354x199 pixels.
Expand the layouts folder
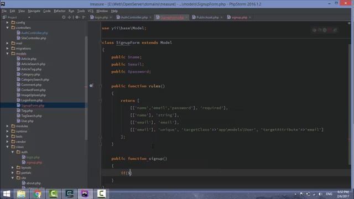13,167
